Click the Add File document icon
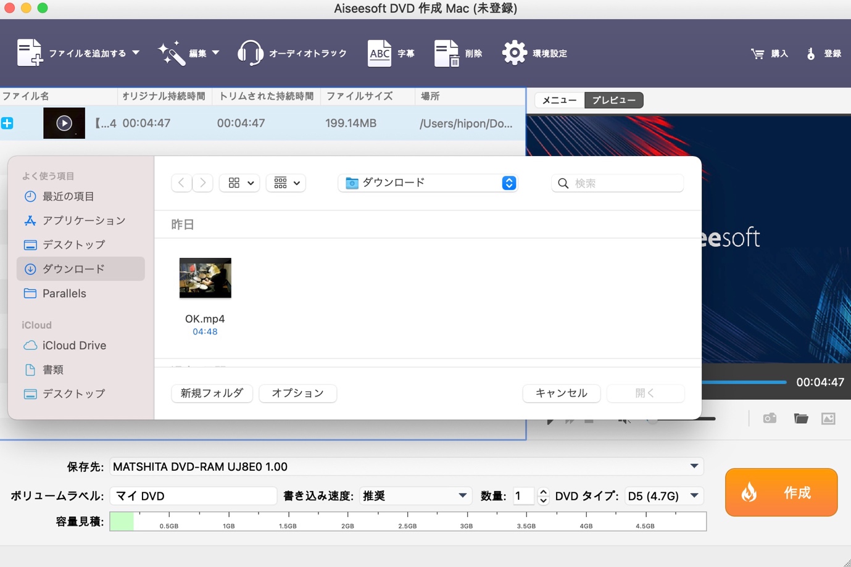Screen dimensions: 851x567 30,53
